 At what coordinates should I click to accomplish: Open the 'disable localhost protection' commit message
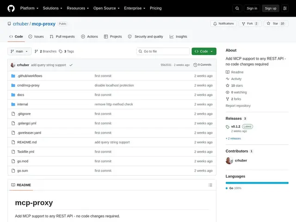[x=114, y=85]
